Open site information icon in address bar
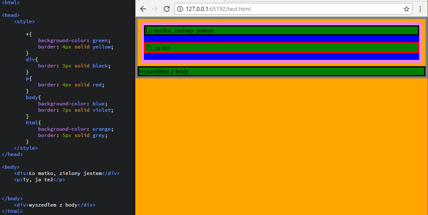 (x=180, y=9)
